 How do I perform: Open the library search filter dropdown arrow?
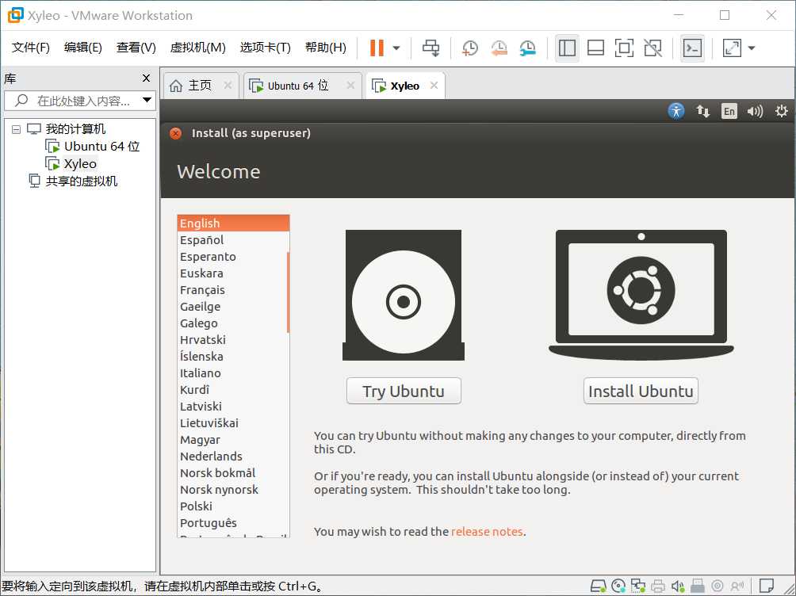pos(147,100)
